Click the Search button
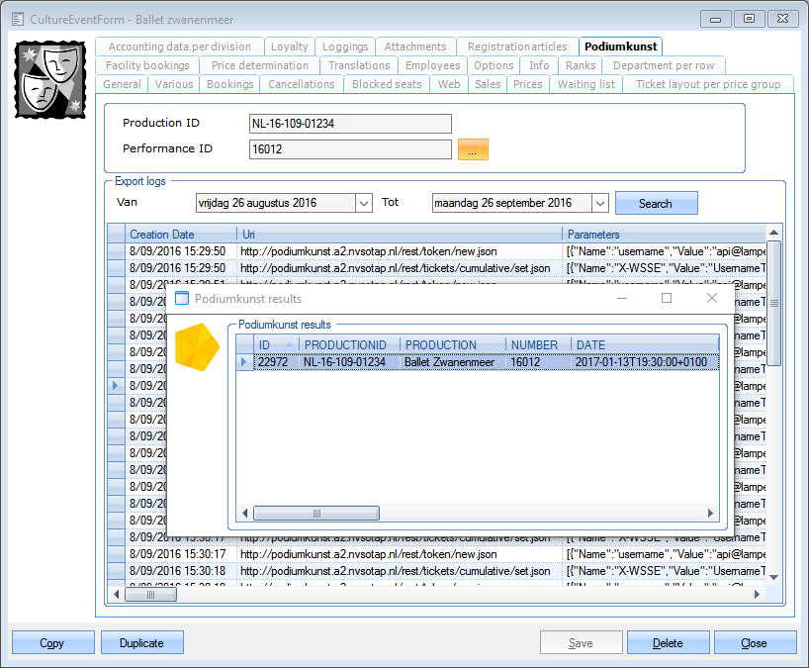This screenshot has width=809, height=668. (655, 203)
